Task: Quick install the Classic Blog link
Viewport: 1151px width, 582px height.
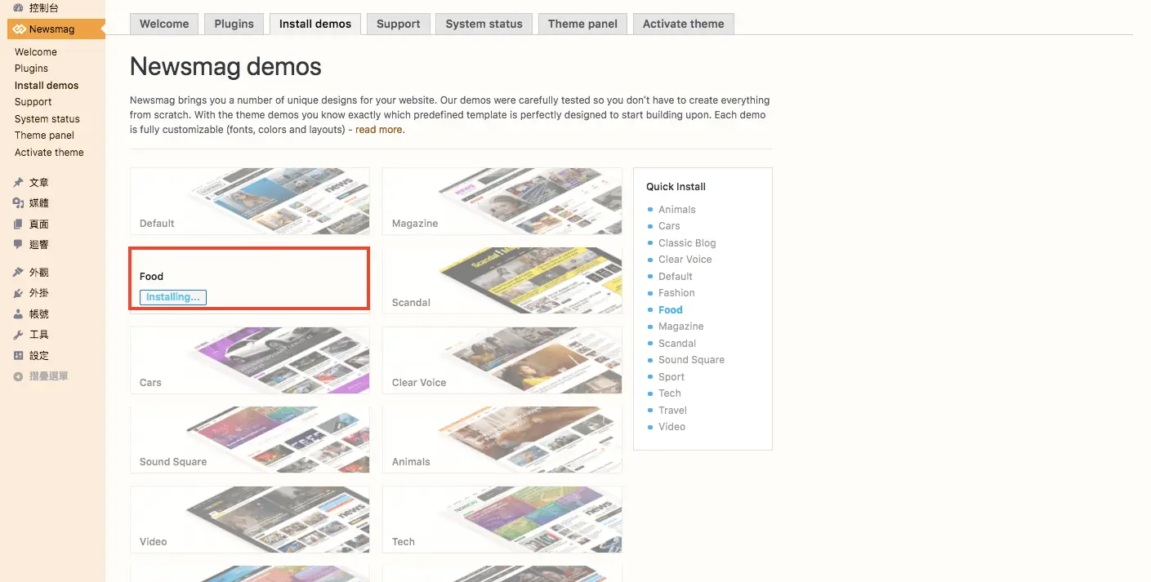Action: tap(687, 243)
